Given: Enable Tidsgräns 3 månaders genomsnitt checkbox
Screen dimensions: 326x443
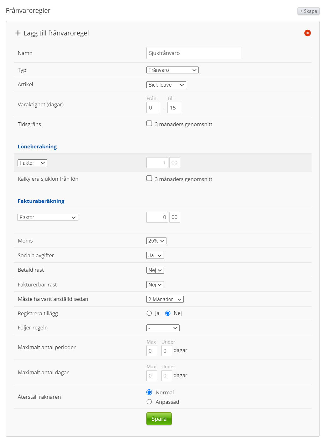Looking at the screenshot, I should point(149,124).
